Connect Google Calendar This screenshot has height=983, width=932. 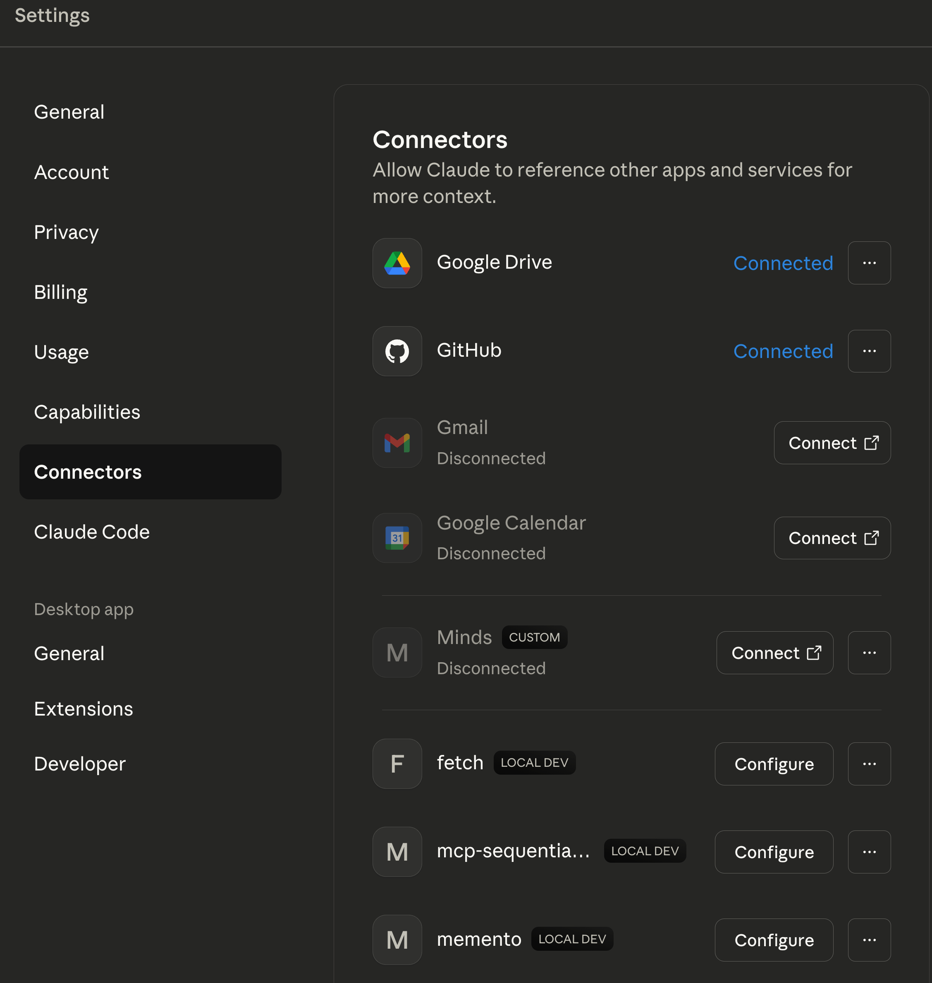pos(832,538)
